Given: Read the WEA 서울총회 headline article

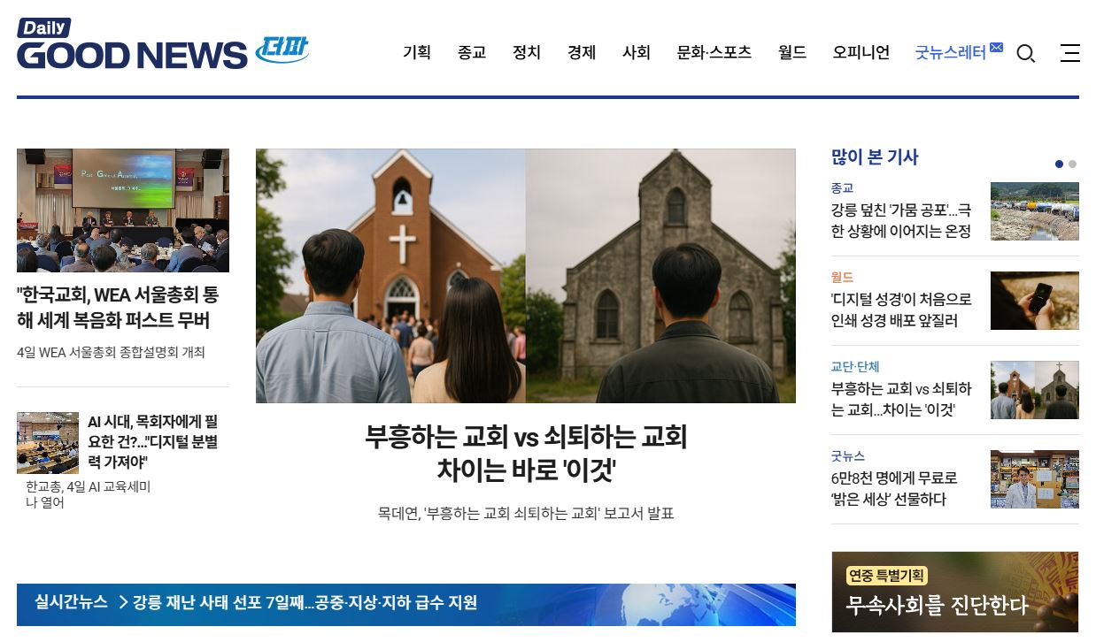Looking at the screenshot, I should [118, 308].
